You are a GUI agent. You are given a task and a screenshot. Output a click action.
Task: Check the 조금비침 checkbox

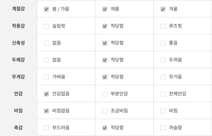tap(105, 111)
